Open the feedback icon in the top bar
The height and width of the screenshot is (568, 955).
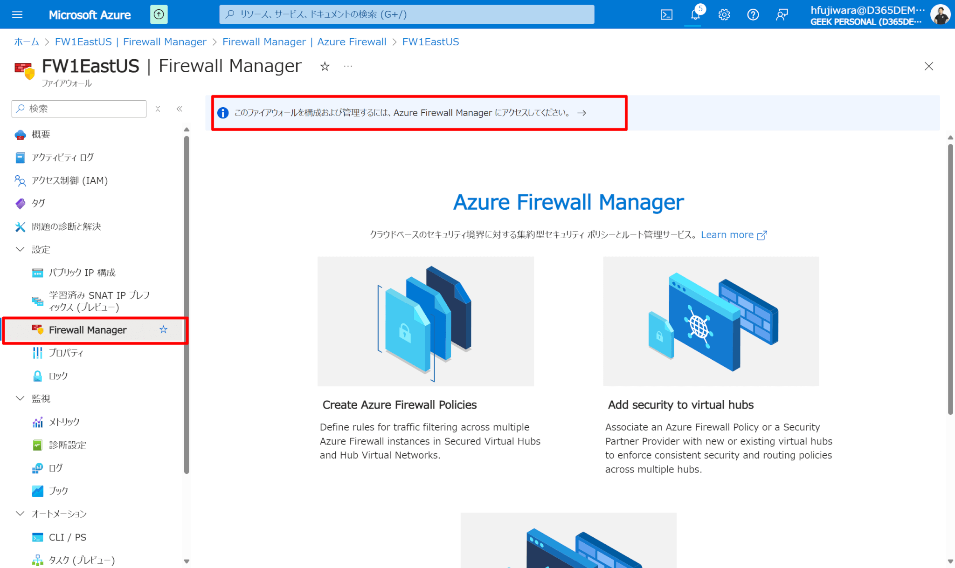point(782,14)
